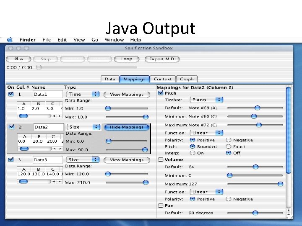Click the Max 210.0 slider for Data3
The image size is (302, 226).
[127, 182]
